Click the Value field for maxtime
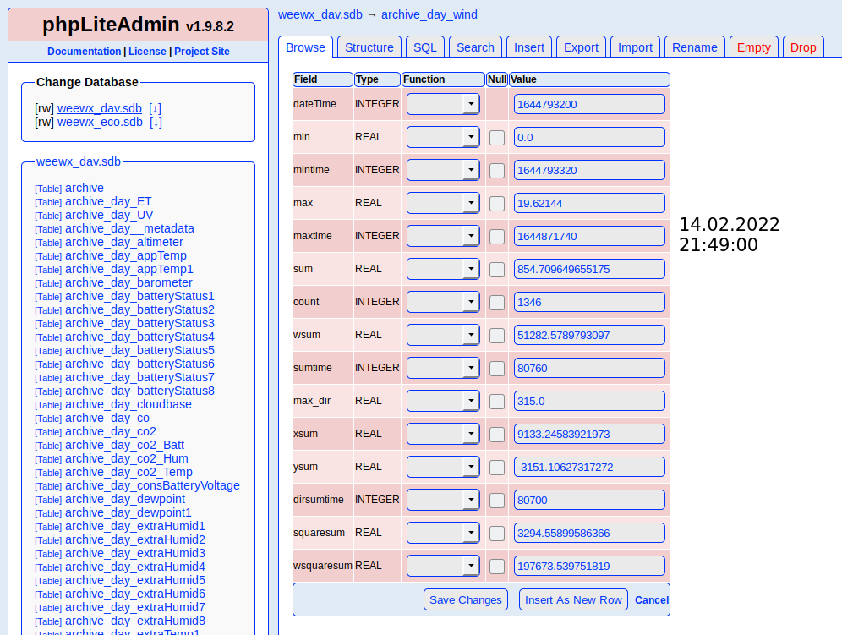Screen dimensions: 842x635 pos(588,236)
